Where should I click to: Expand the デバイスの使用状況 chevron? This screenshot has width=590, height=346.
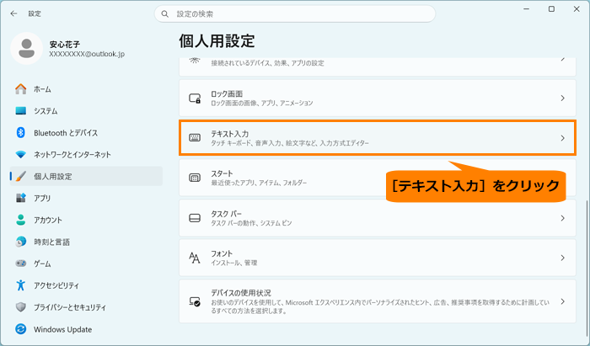(562, 301)
